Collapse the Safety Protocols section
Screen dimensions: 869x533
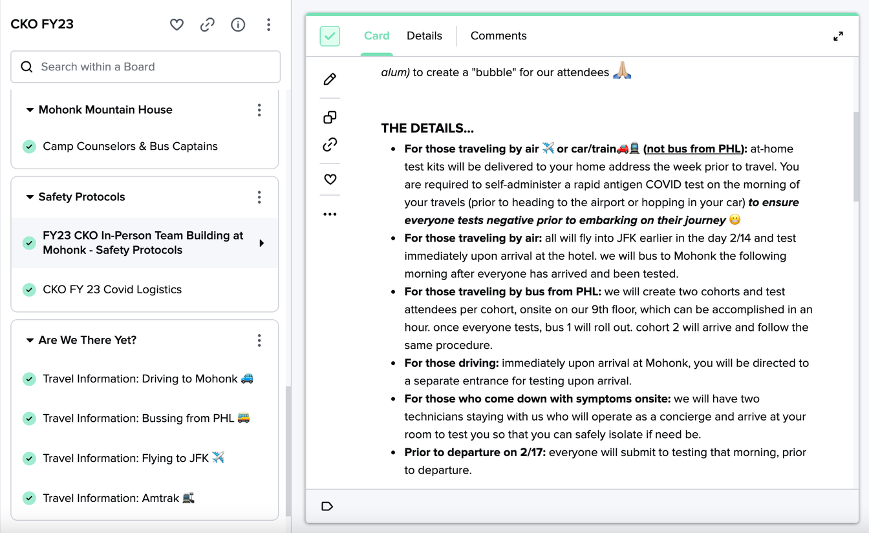coord(30,197)
